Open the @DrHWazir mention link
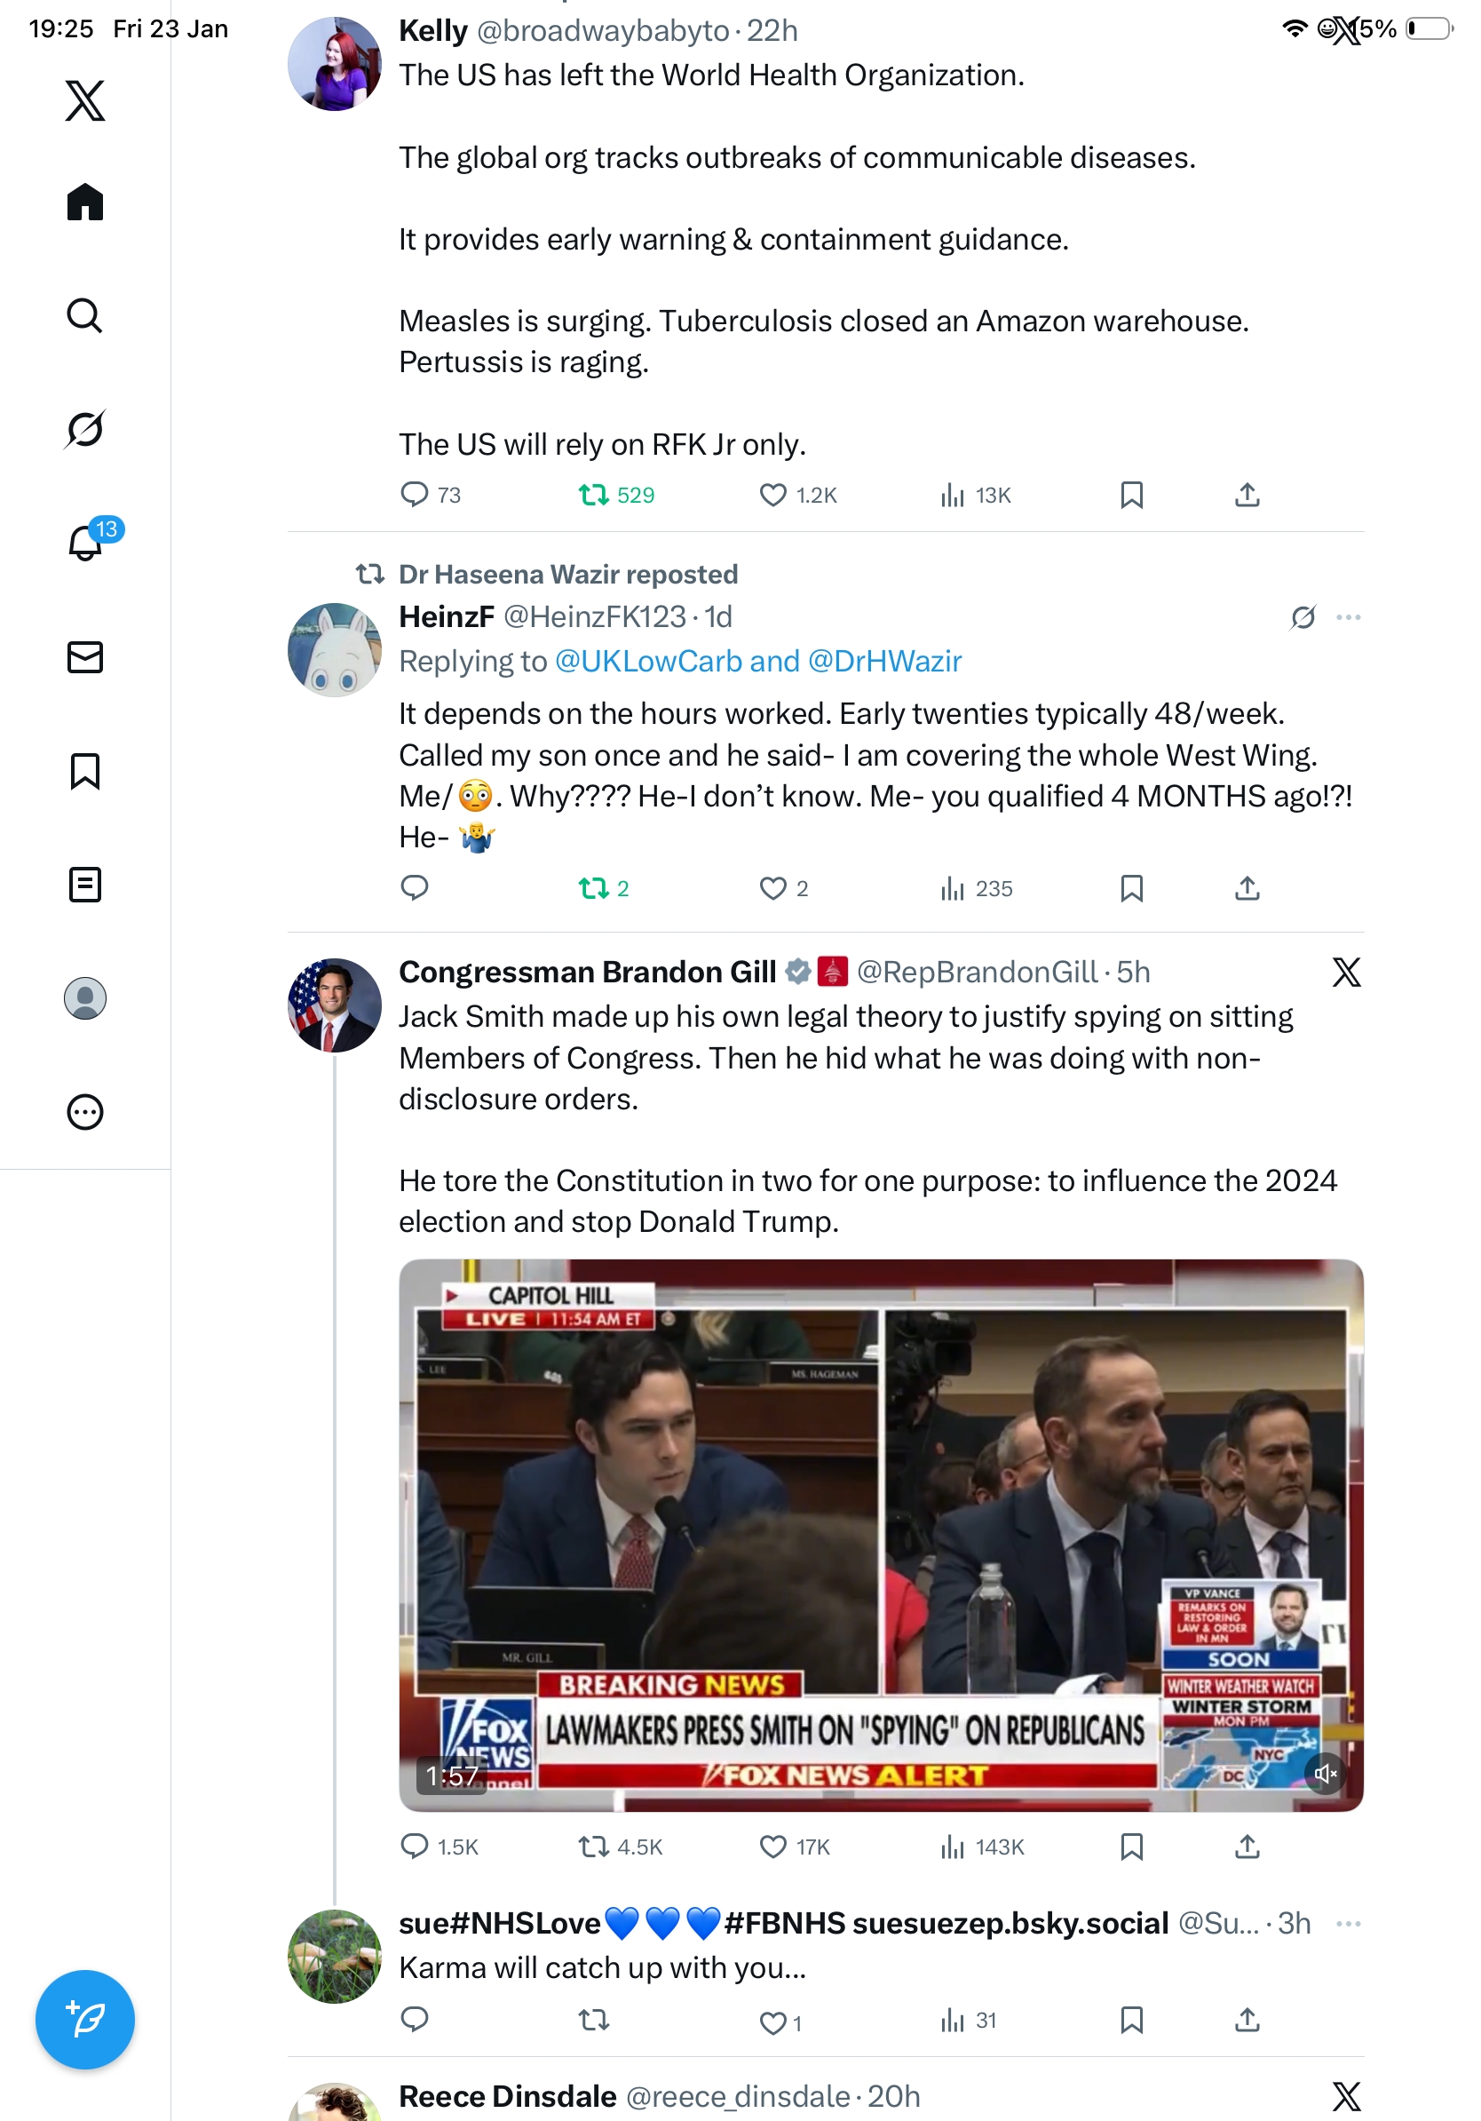The height and width of the screenshot is (2121, 1481). [884, 662]
